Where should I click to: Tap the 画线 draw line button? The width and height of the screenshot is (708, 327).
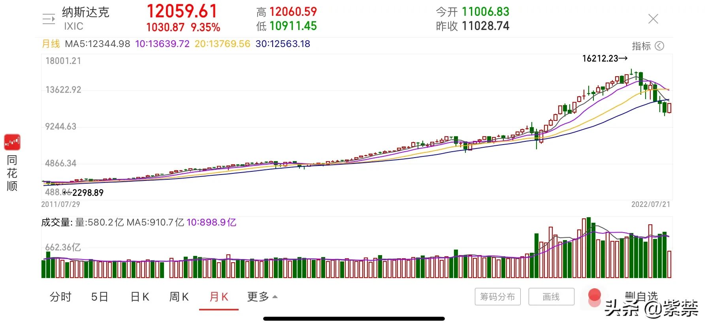[551, 297]
